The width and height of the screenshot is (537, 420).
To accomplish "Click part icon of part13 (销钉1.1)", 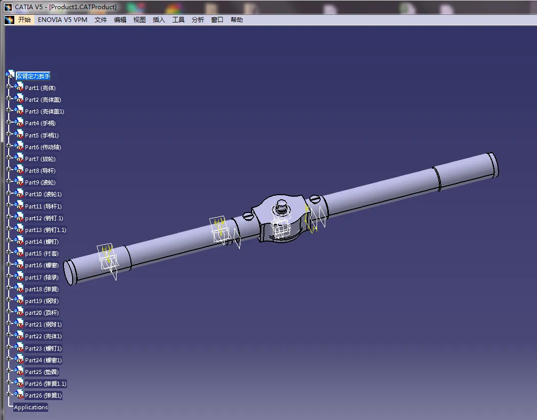I will [x=19, y=229].
